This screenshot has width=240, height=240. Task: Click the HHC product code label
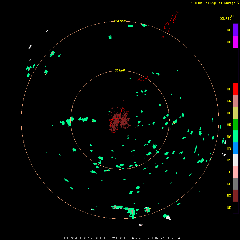(x=234, y=16)
